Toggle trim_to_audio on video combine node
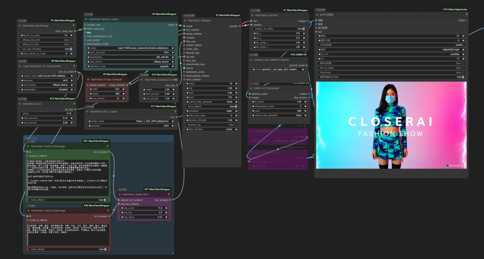This screenshot has height=259, width=484. click(x=391, y=68)
